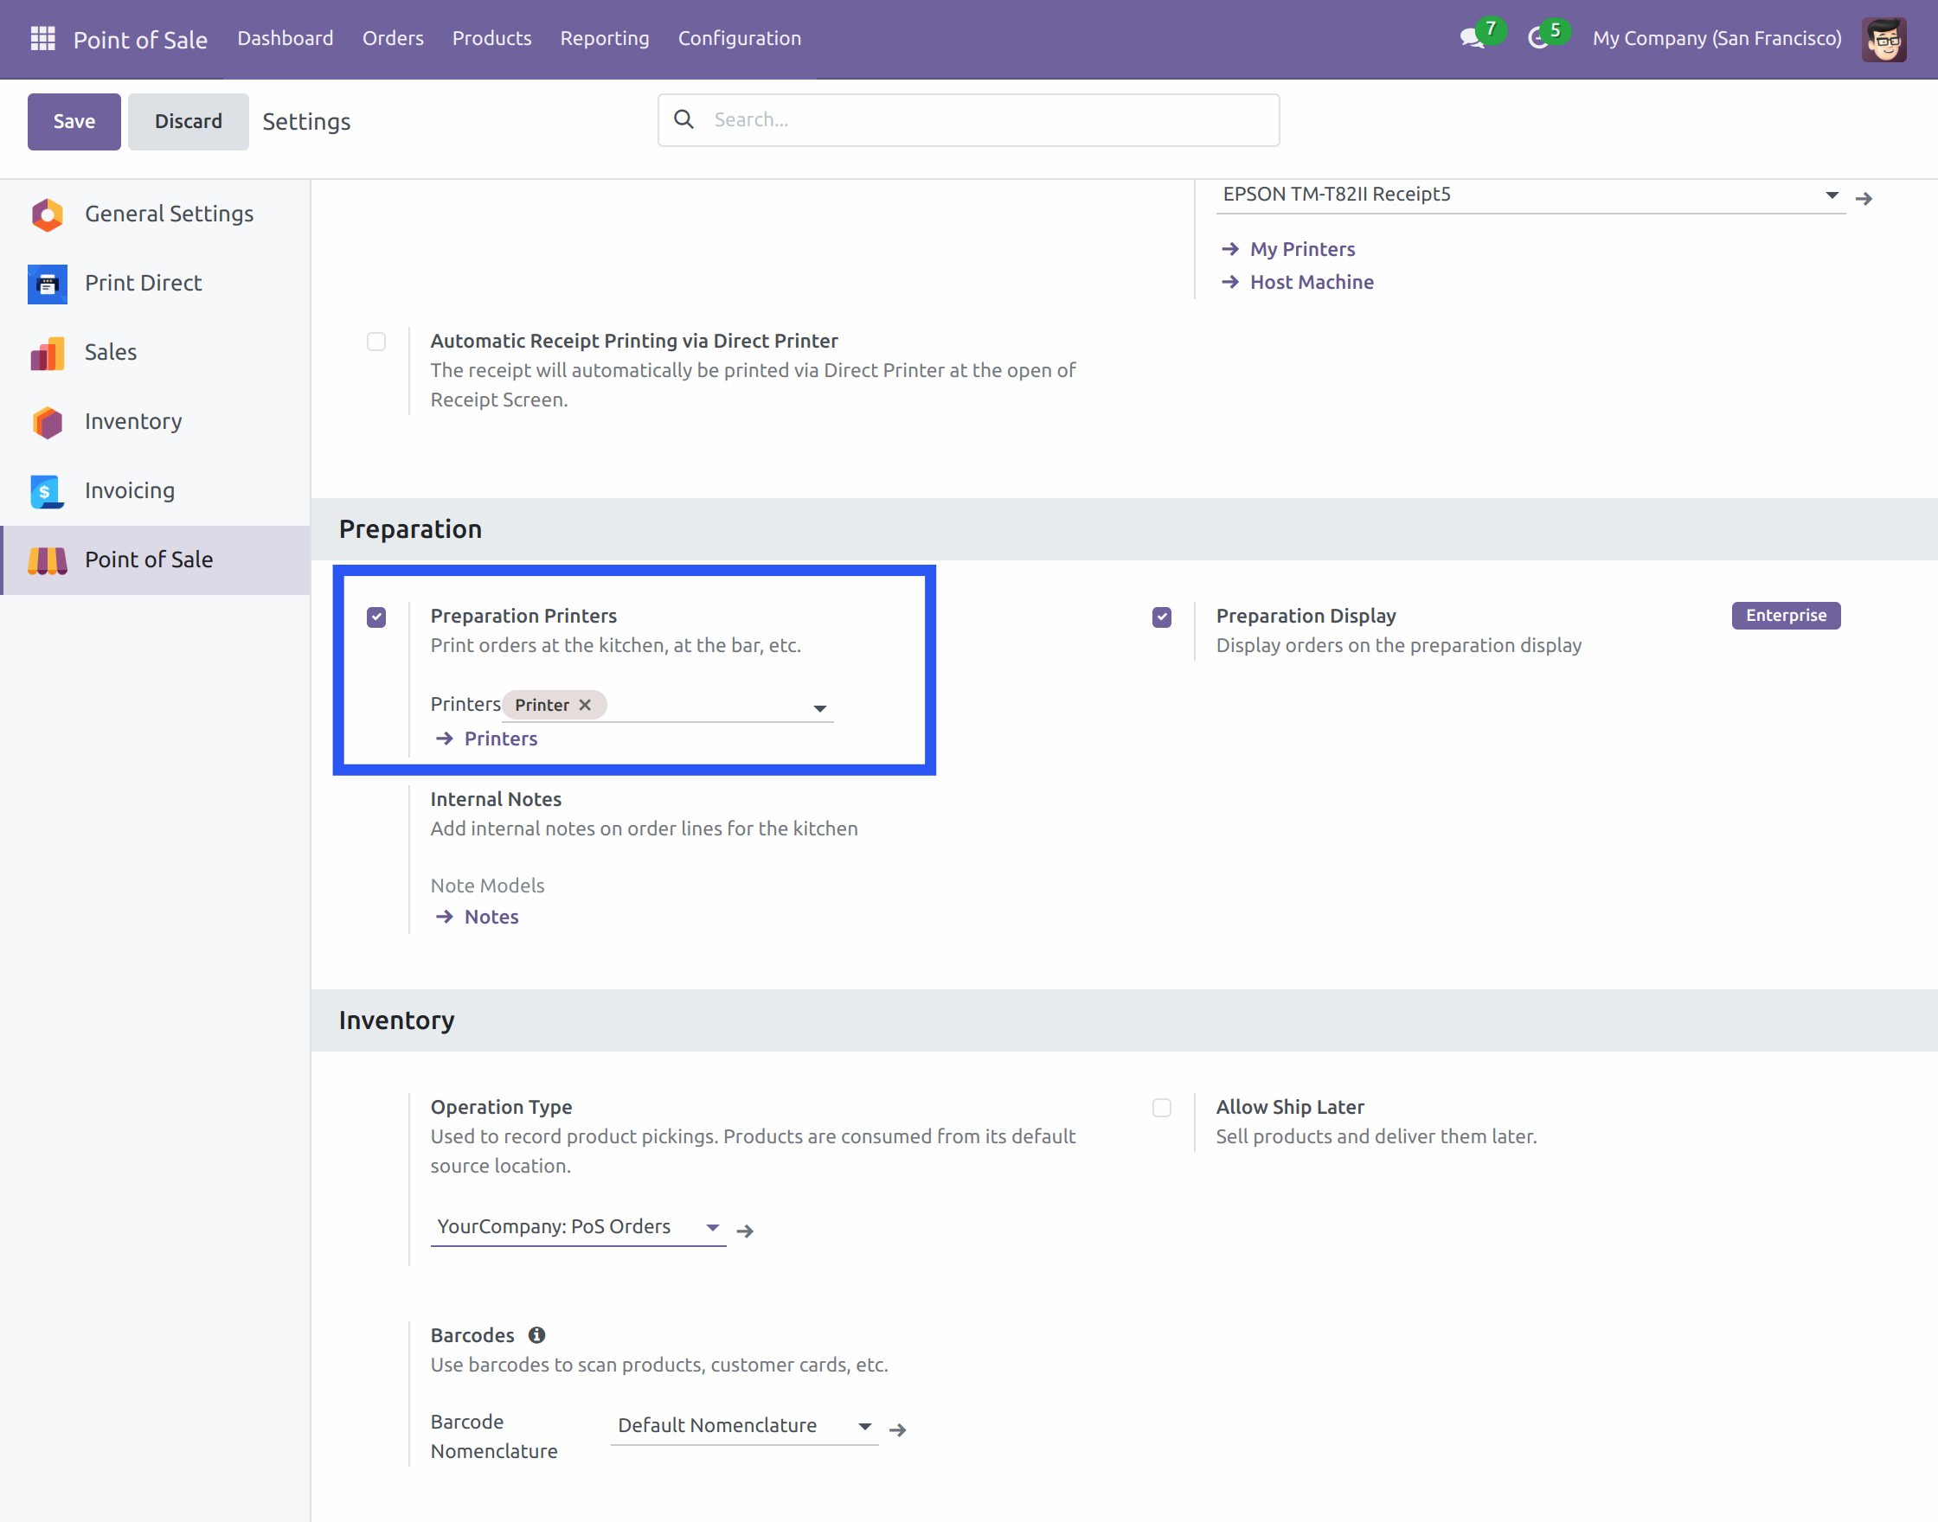This screenshot has height=1522, width=1938.
Task: Click the user avatar image
Action: 1883,38
